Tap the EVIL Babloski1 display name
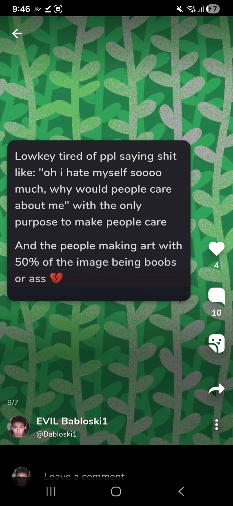The width and height of the screenshot is (233, 506). (72, 421)
